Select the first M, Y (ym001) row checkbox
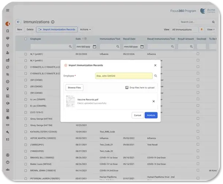 click(x=26, y=54)
